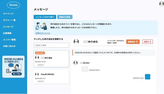The width and height of the screenshot is (164, 94).
Task: Collapse the explanation via 説明を折りたたむ
Action: 43,33
